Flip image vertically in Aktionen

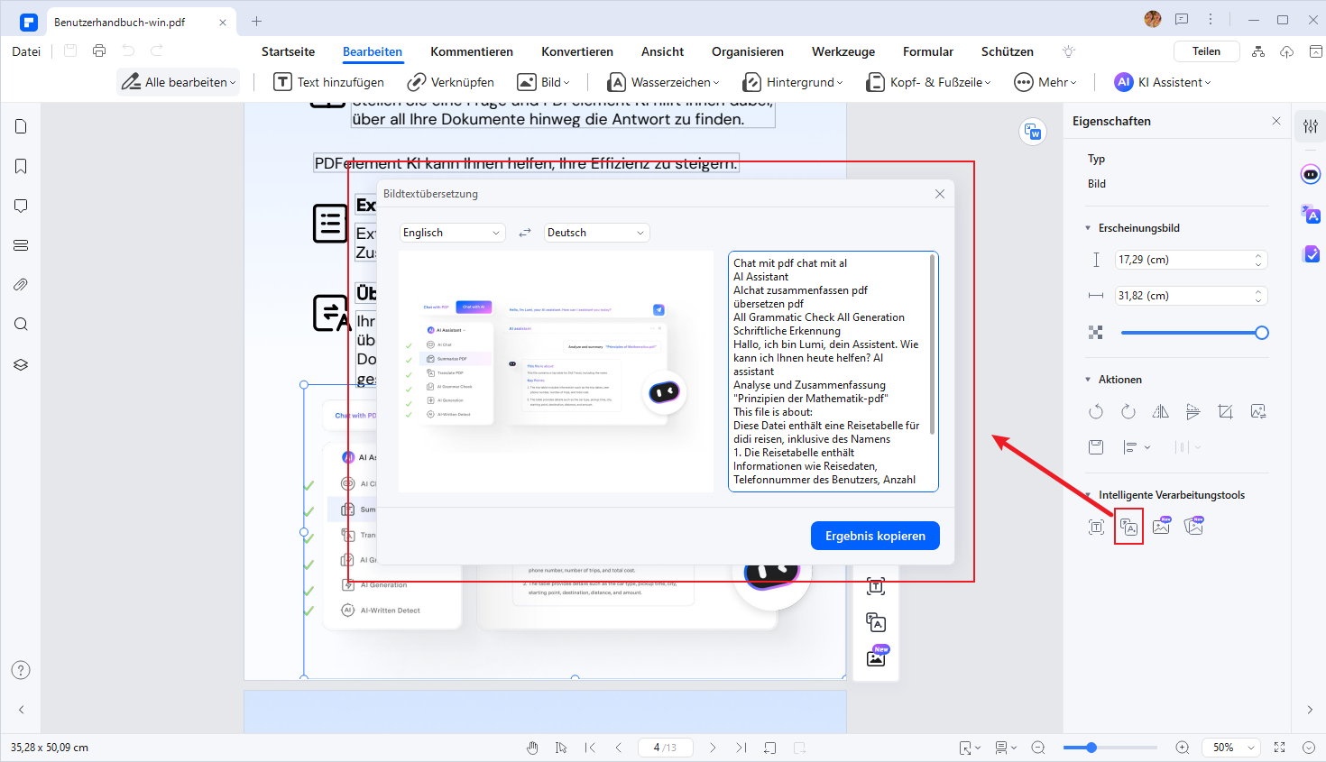[1193, 411]
